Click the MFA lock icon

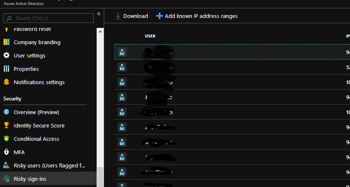pyautogui.click(x=7, y=152)
